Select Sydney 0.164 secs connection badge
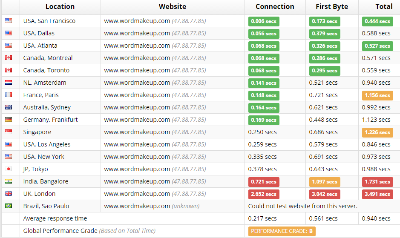The height and width of the screenshot is (238, 400). tap(264, 108)
